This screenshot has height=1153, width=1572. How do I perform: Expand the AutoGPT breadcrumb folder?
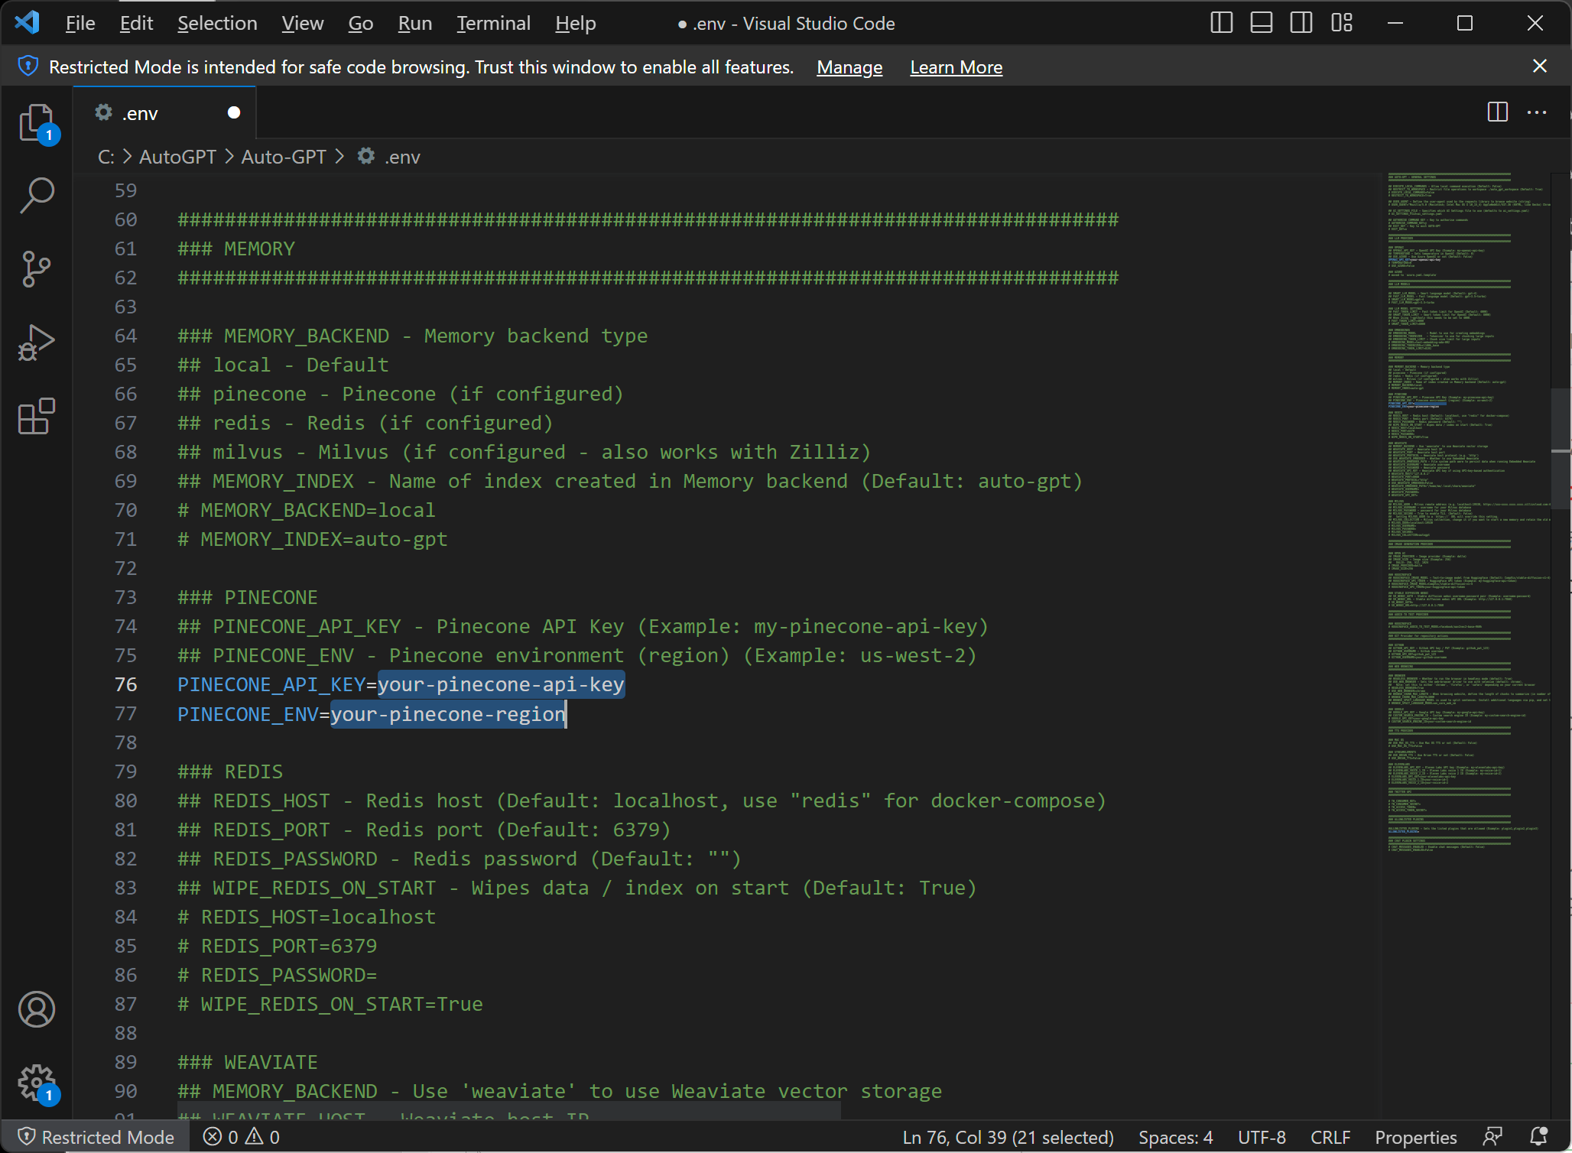(x=178, y=157)
